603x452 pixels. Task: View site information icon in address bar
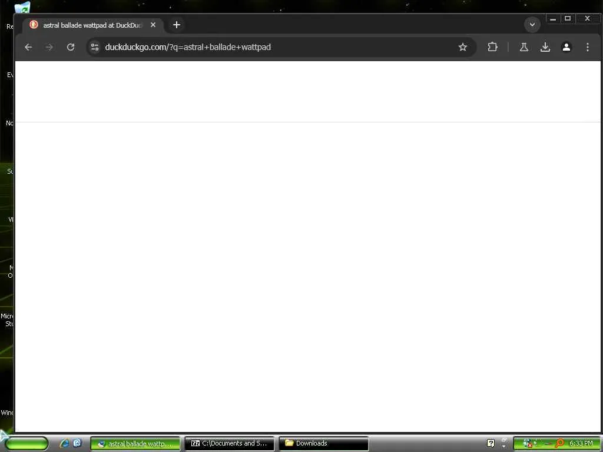[x=95, y=47]
